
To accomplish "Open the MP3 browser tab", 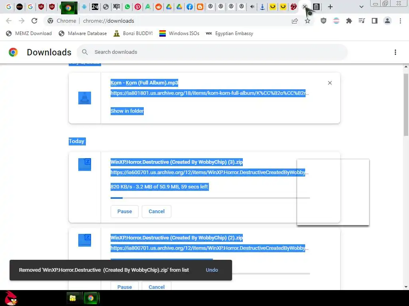I will point(116,7).
